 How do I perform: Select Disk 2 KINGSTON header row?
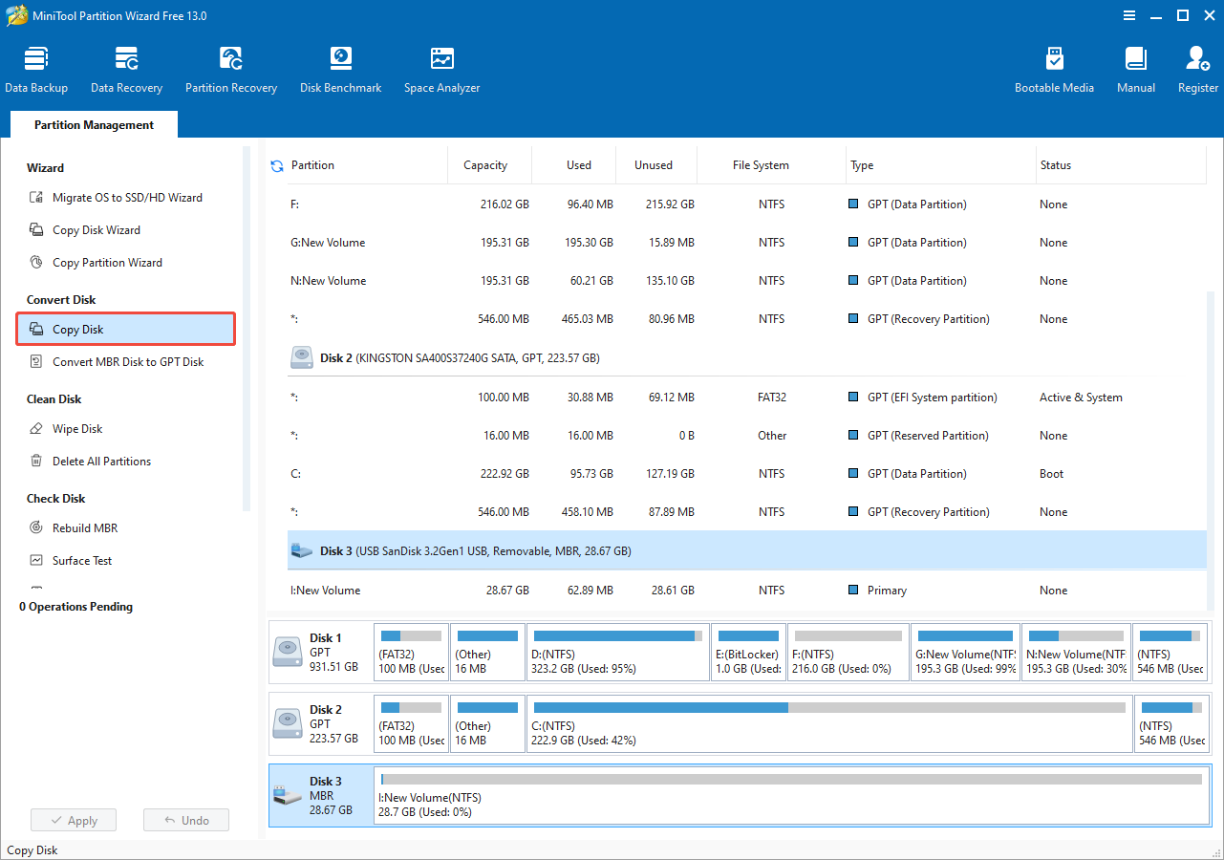[459, 358]
